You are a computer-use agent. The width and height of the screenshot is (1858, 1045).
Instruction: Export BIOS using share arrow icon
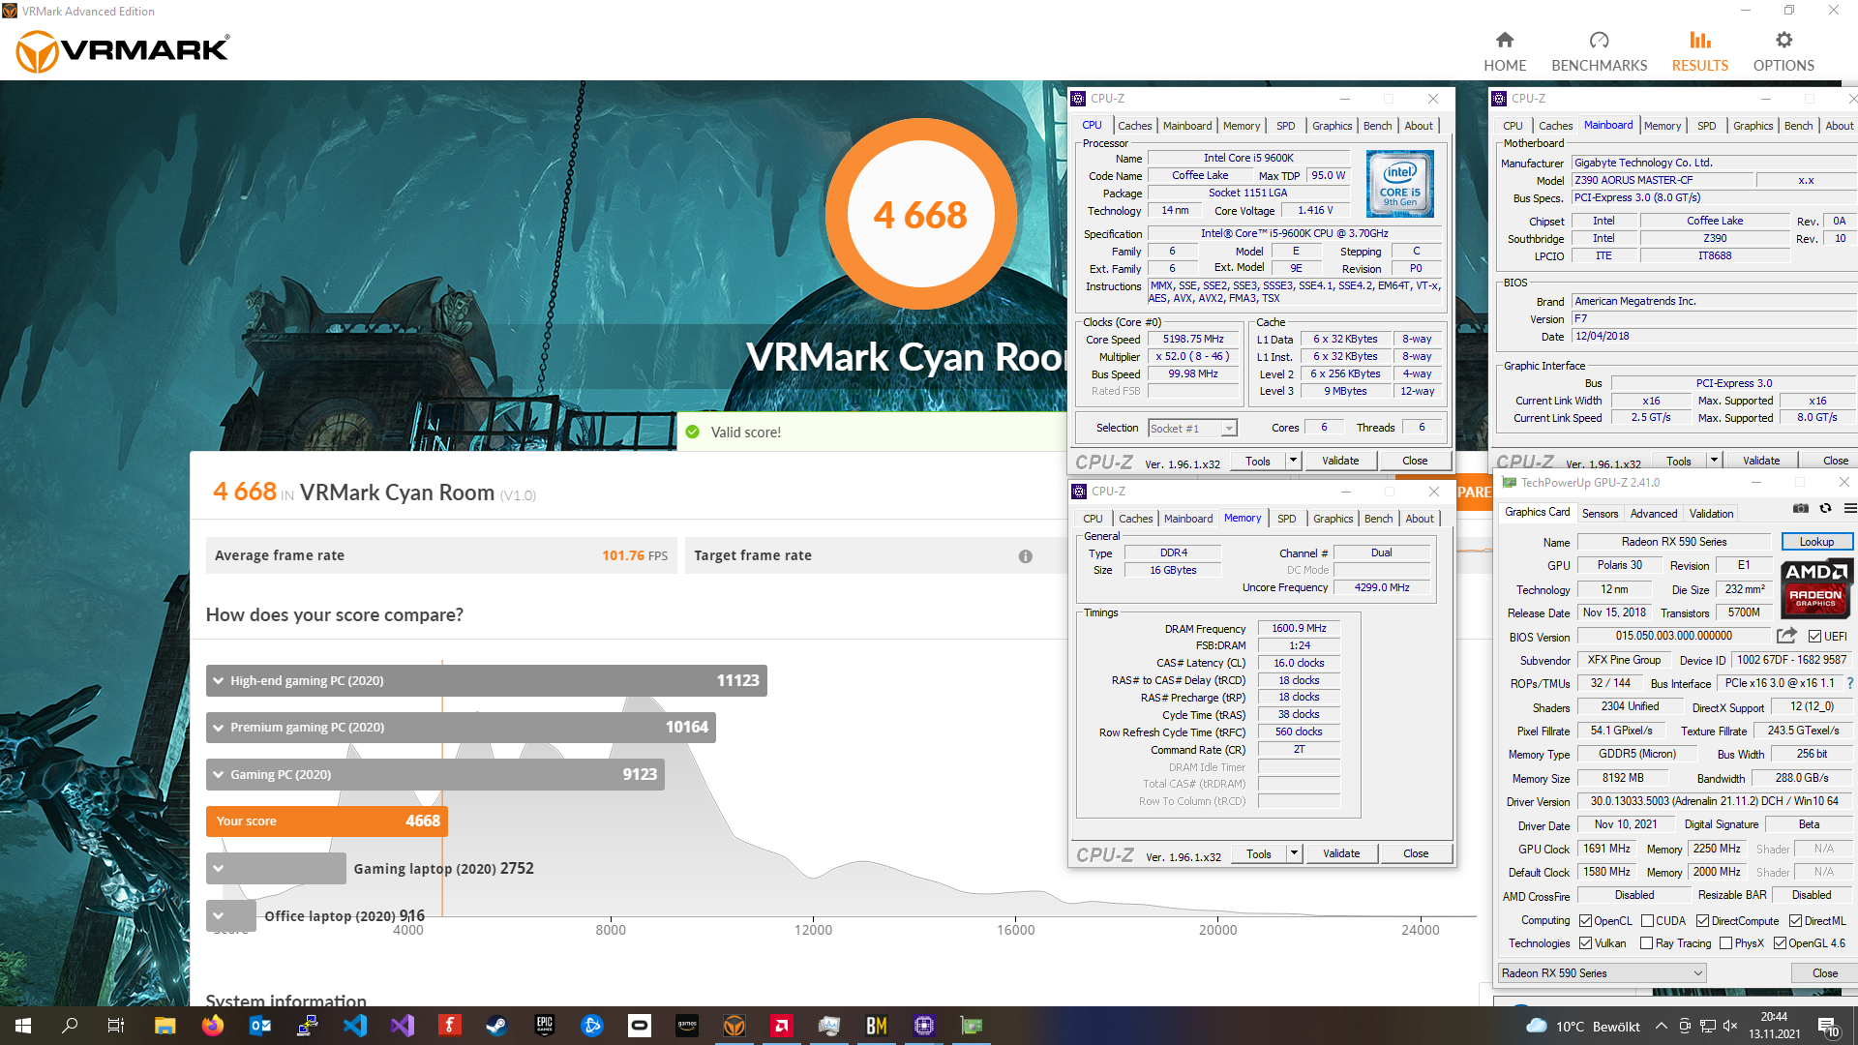(x=1786, y=636)
